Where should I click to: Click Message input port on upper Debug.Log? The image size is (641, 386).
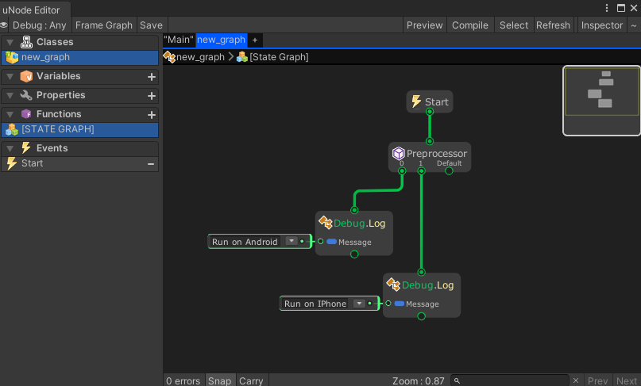point(321,242)
